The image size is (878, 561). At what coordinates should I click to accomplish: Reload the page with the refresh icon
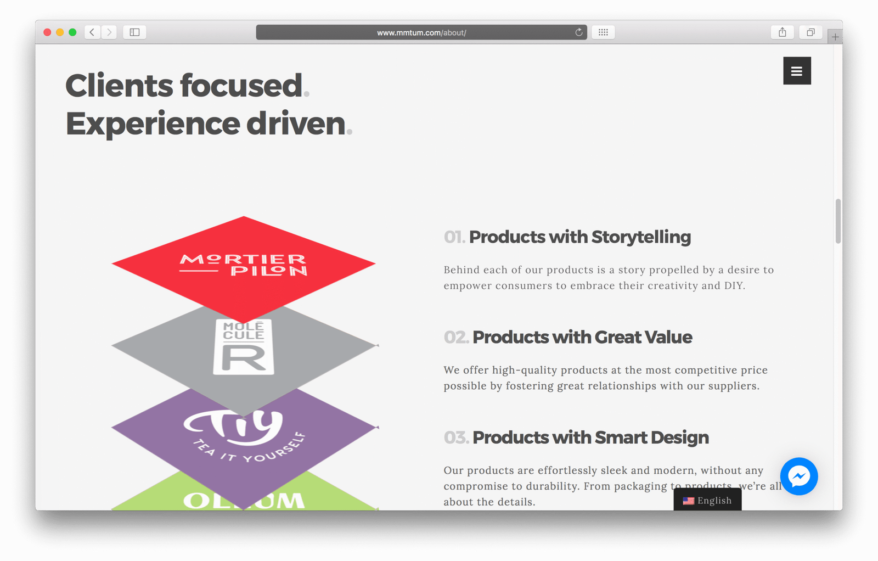coord(578,32)
